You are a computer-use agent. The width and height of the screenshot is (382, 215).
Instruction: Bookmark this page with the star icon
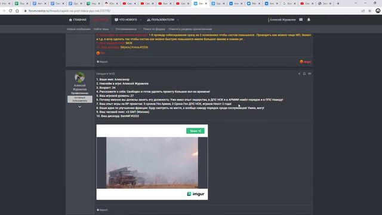(x=370, y=11)
